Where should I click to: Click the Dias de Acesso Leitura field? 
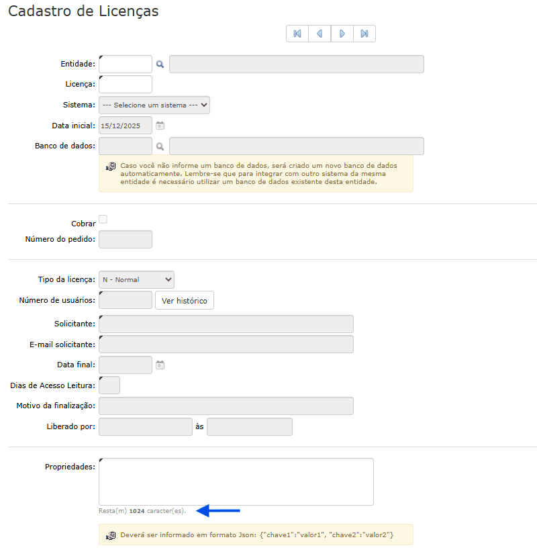(x=109, y=385)
